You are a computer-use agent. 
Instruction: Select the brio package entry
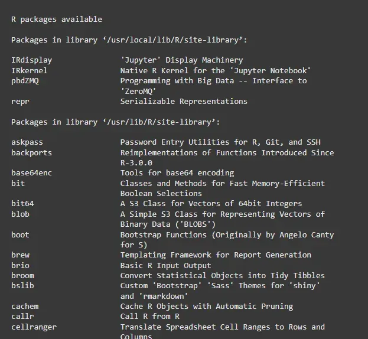pyautogui.click(x=20, y=265)
